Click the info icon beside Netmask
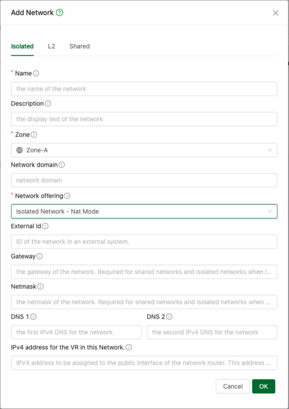 click(x=40, y=287)
